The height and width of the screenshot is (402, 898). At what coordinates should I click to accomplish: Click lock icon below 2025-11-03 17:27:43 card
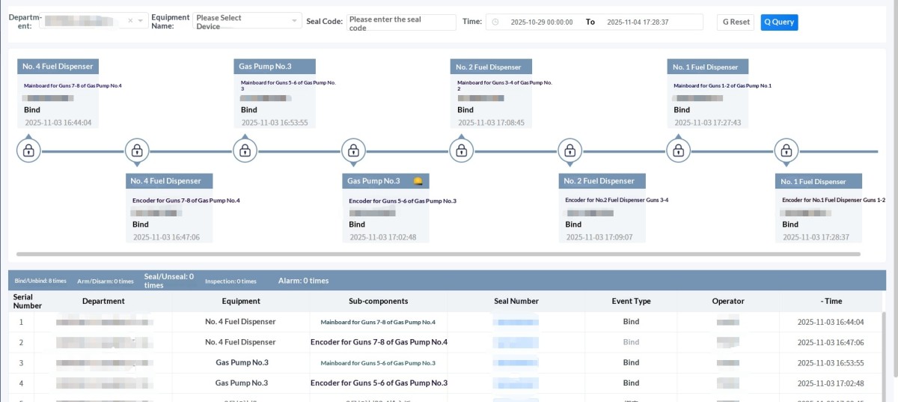click(x=679, y=150)
